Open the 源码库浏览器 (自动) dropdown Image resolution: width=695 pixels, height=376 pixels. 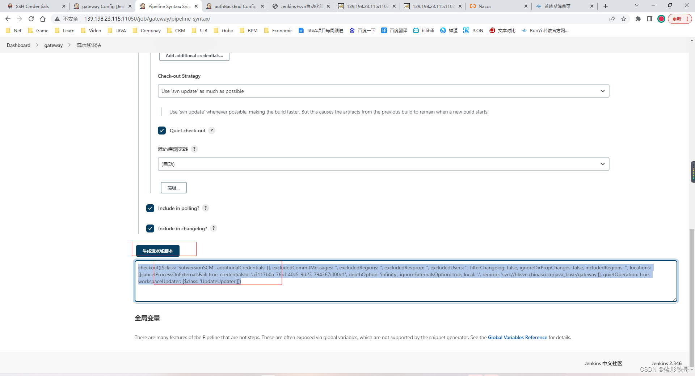point(383,164)
